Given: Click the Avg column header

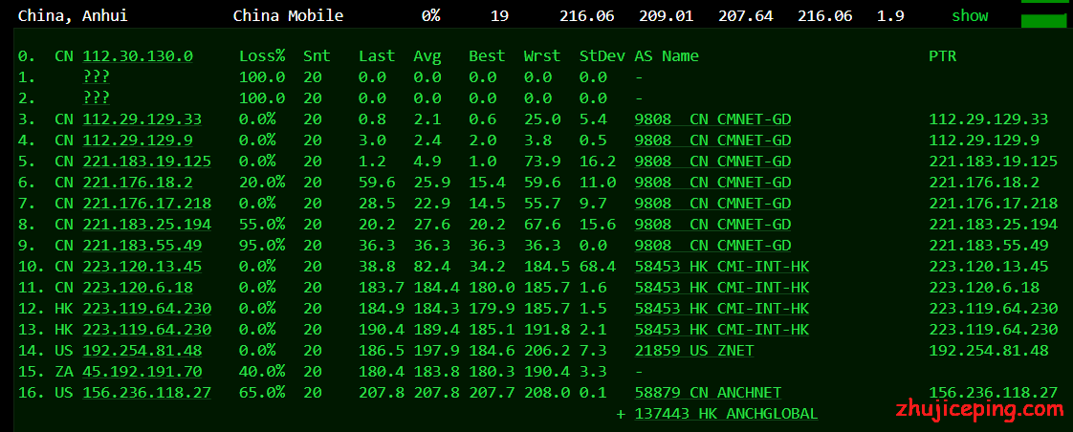Looking at the screenshot, I should (x=427, y=56).
